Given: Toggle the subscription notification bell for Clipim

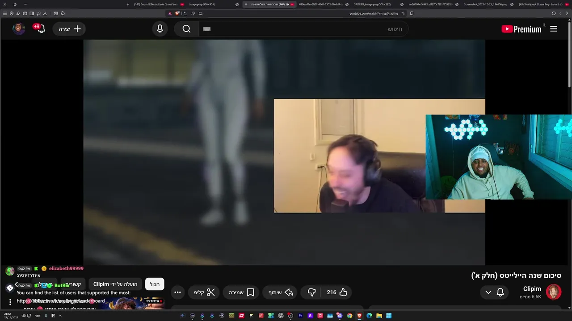Looking at the screenshot, I should [500, 292].
